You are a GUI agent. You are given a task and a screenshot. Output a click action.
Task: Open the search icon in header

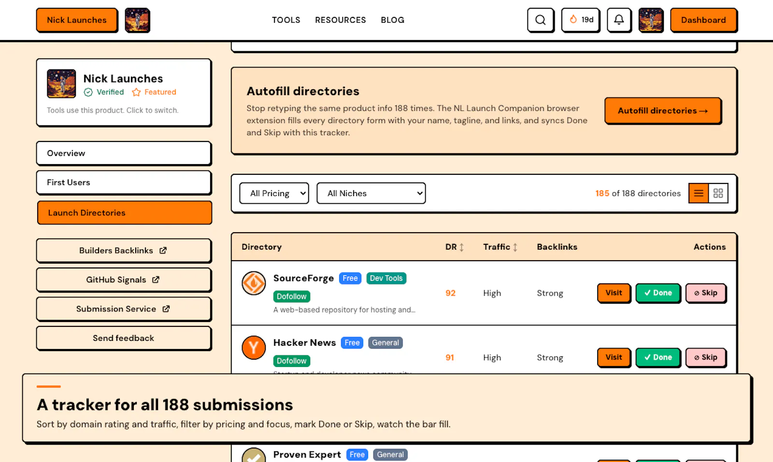(x=540, y=20)
